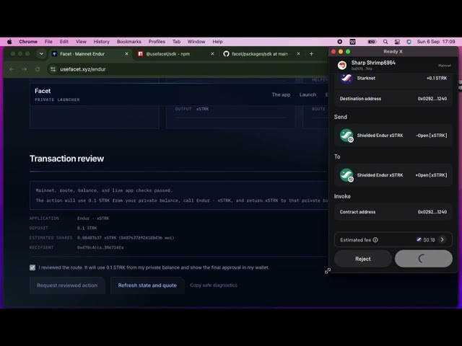This screenshot has width=462, height=346.
Task: Click the screen recording indicator in menu bar
Action: (x=340, y=42)
